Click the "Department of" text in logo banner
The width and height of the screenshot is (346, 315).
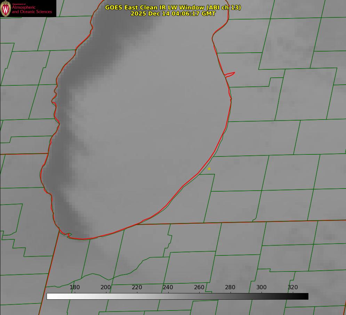(x=19, y=4)
